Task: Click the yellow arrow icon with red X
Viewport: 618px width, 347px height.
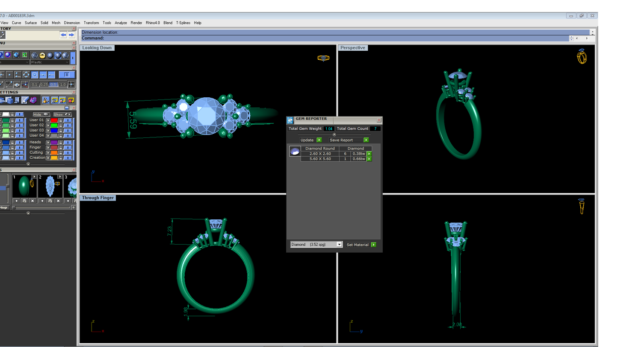Action: (x=71, y=100)
